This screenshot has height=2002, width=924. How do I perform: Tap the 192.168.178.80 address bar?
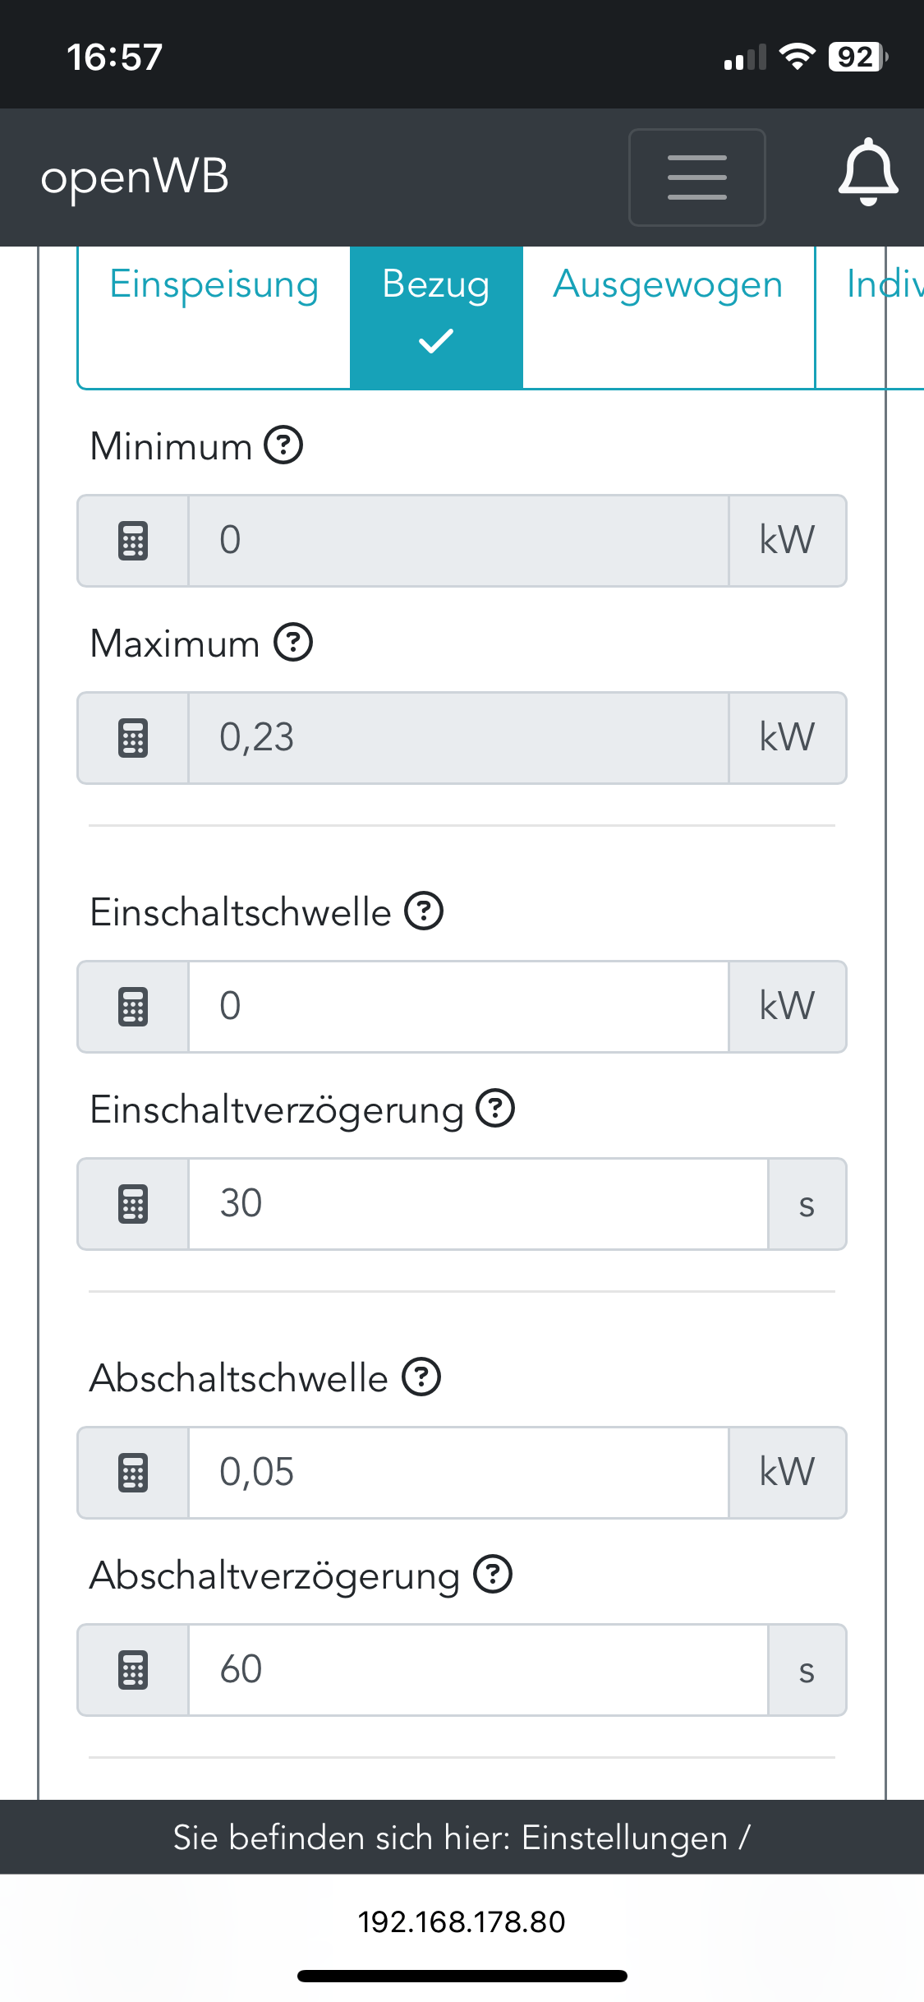coord(462,1922)
